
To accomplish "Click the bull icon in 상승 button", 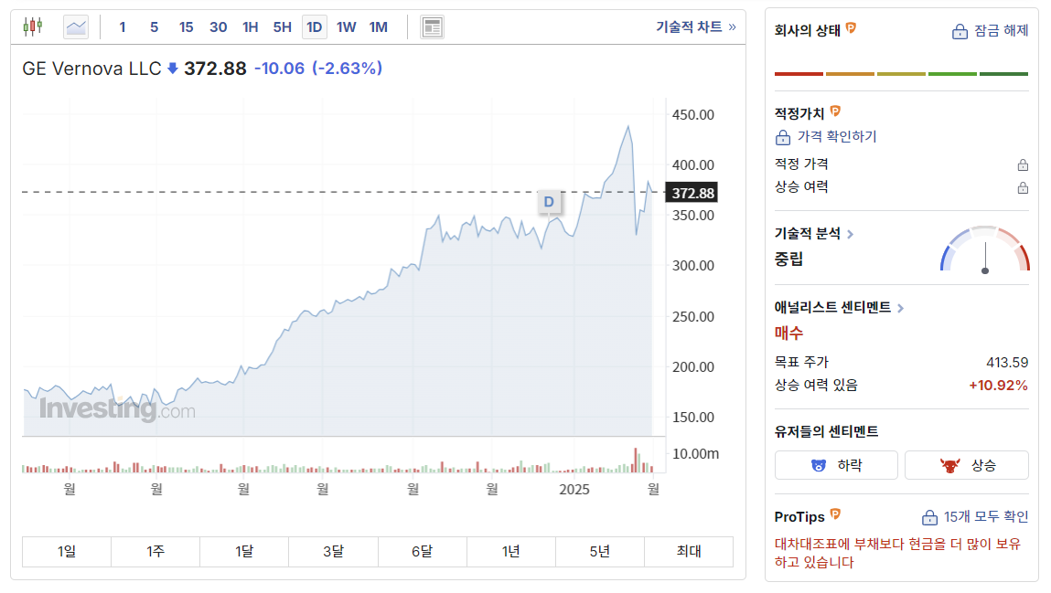I will tap(949, 465).
